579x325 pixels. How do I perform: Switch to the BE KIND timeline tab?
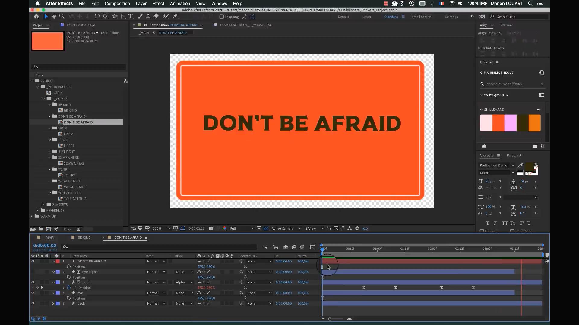click(x=84, y=237)
